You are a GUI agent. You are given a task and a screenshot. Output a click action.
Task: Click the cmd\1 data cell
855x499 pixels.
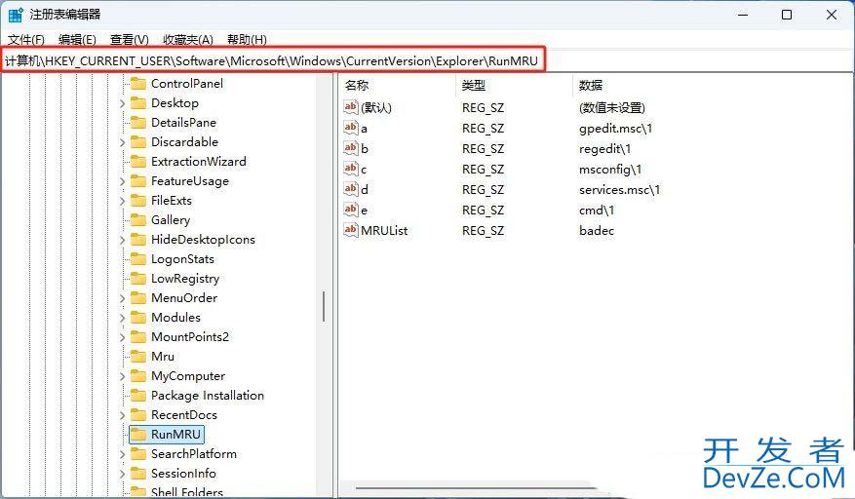click(597, 211)
